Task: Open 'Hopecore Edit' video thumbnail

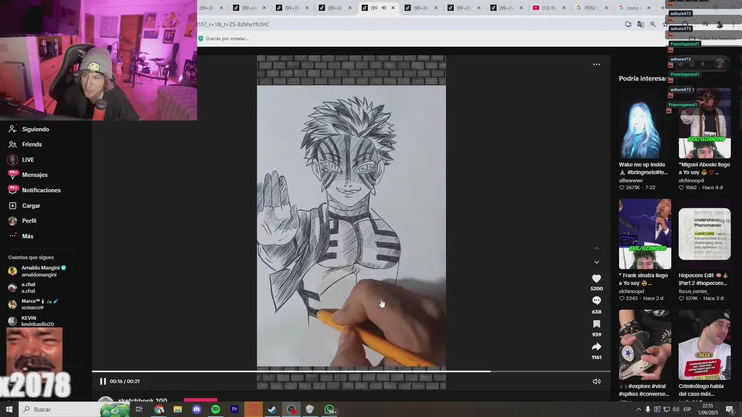Action: coord(704,234)
